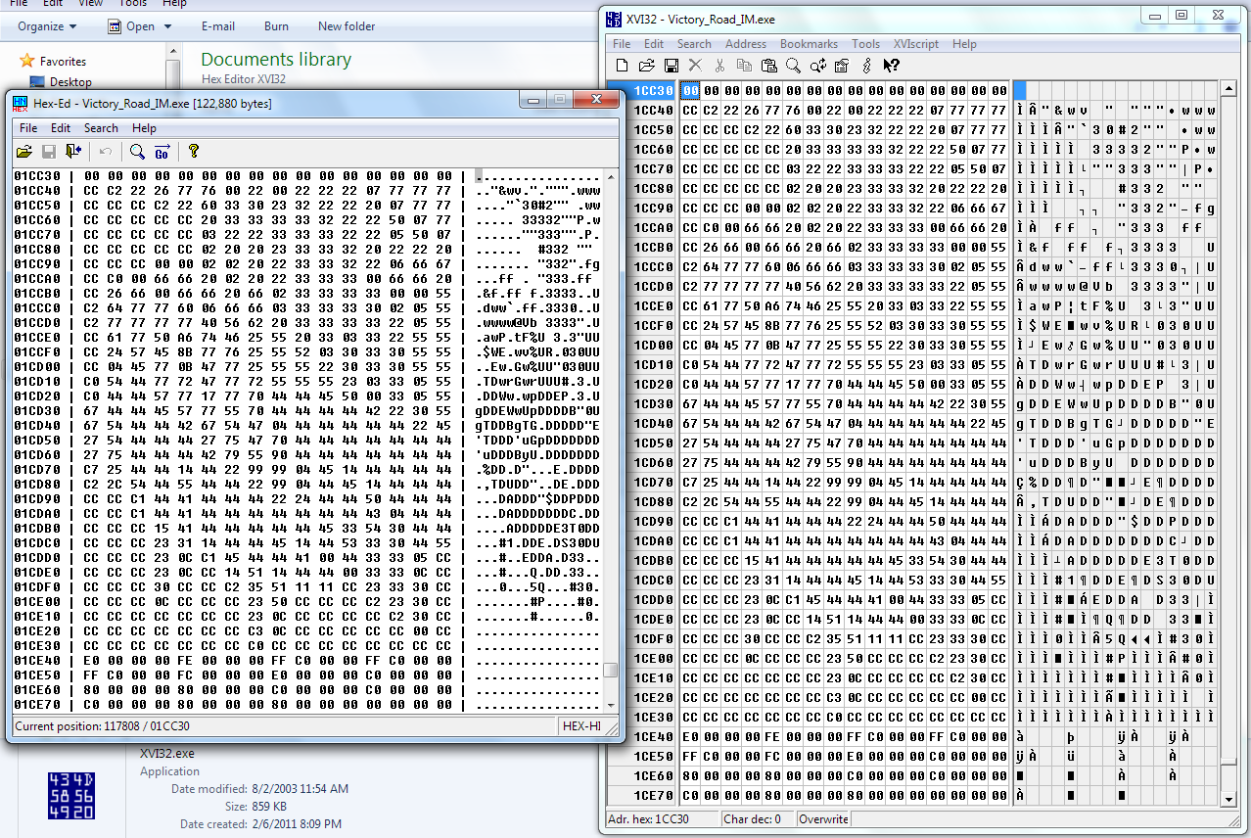
Task: Click the Replace icon in XVI32 toolbar
Action: [817, 66]
